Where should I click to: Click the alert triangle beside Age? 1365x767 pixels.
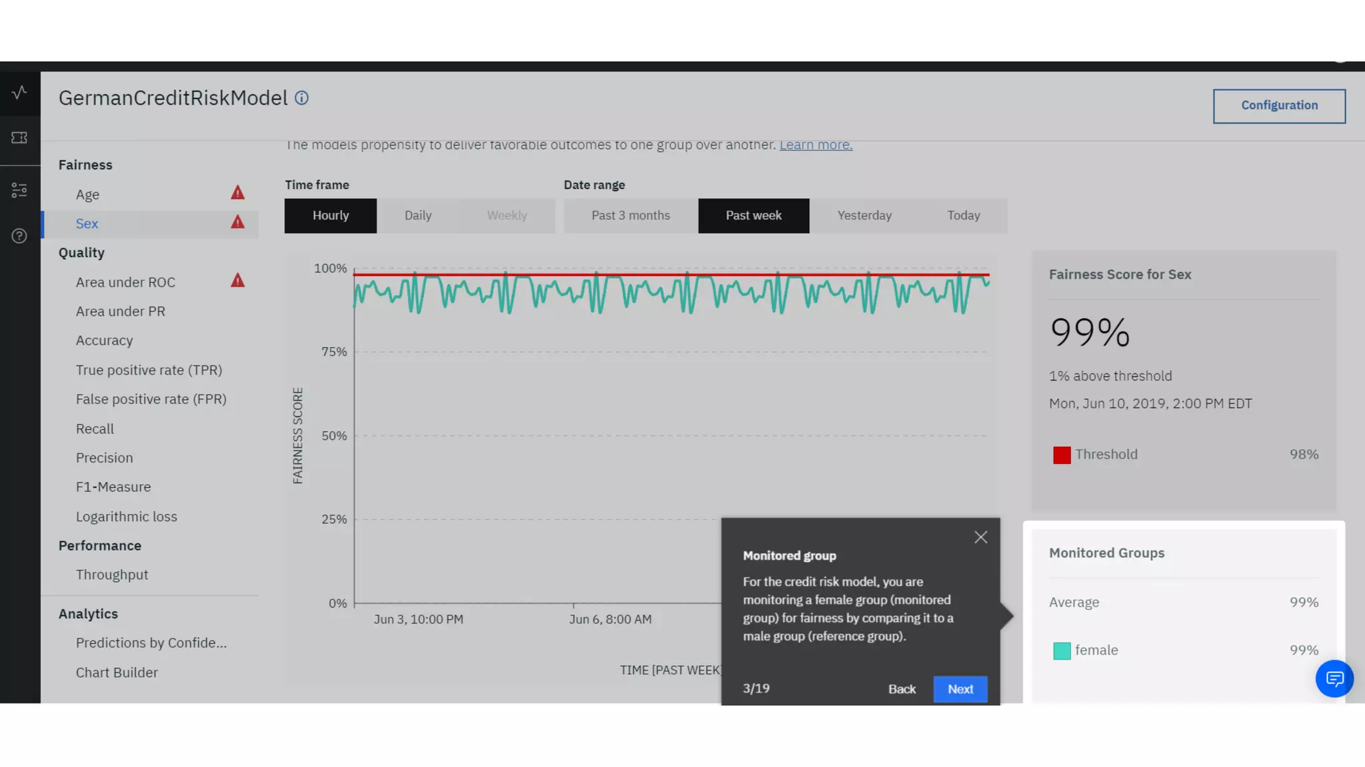coord(238,193)
